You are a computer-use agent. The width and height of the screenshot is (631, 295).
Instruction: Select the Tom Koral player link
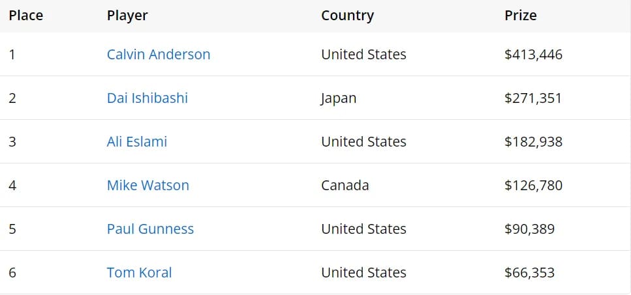point(140,273)
